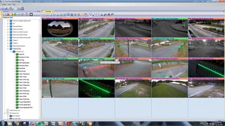225x126 pixels.
Task: Click the 001 Gate FE fisheye camera feed
Action: (x=60, y=28)
